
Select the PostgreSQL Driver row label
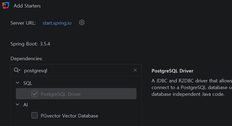click(x=61, y=94)
